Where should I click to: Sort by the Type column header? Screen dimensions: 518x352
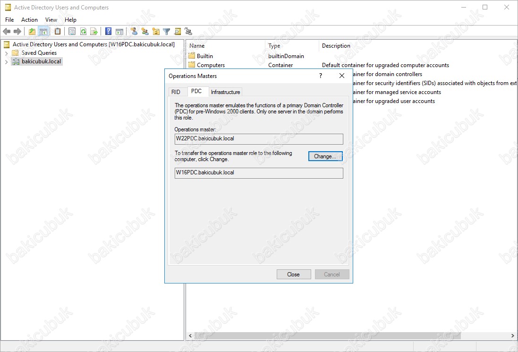pos(292,46)
